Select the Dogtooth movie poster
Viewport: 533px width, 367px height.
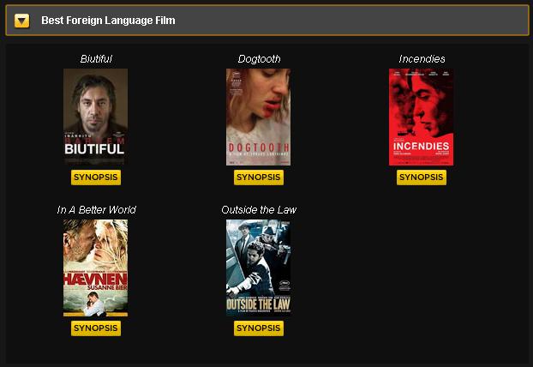pyautogui.click(x=258, y=117)
